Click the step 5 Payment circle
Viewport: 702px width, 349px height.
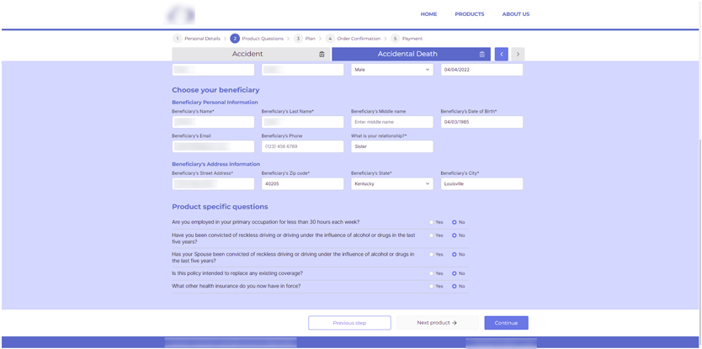click(395, 39)
